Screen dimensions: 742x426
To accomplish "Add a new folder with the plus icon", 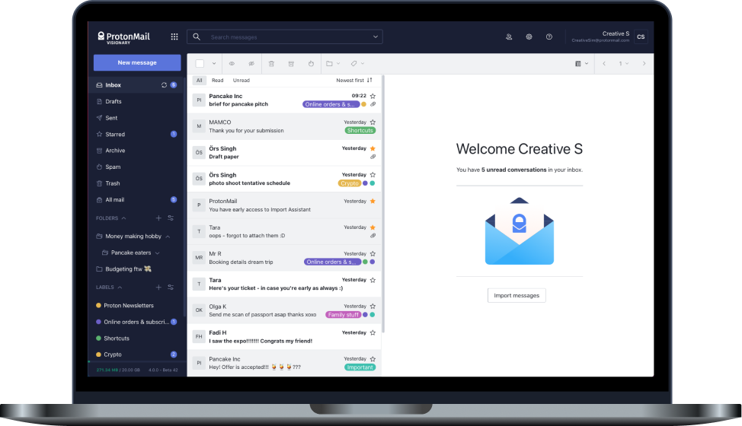I will click(x=158, y=218).
